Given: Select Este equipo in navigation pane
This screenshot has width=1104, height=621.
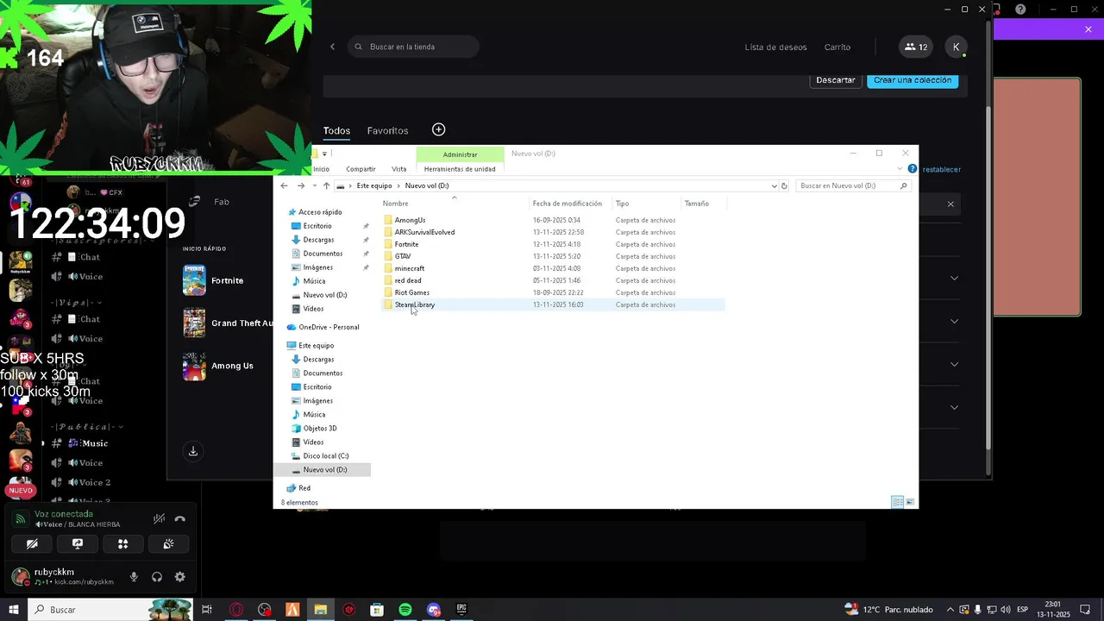Looking at the screenshot, I should point(316,345).
